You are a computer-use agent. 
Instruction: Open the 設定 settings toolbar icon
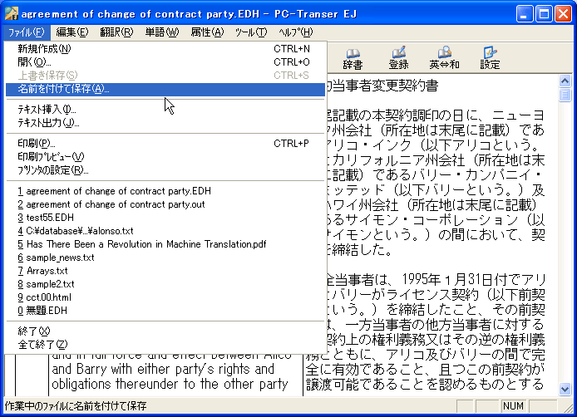(490, 57)
